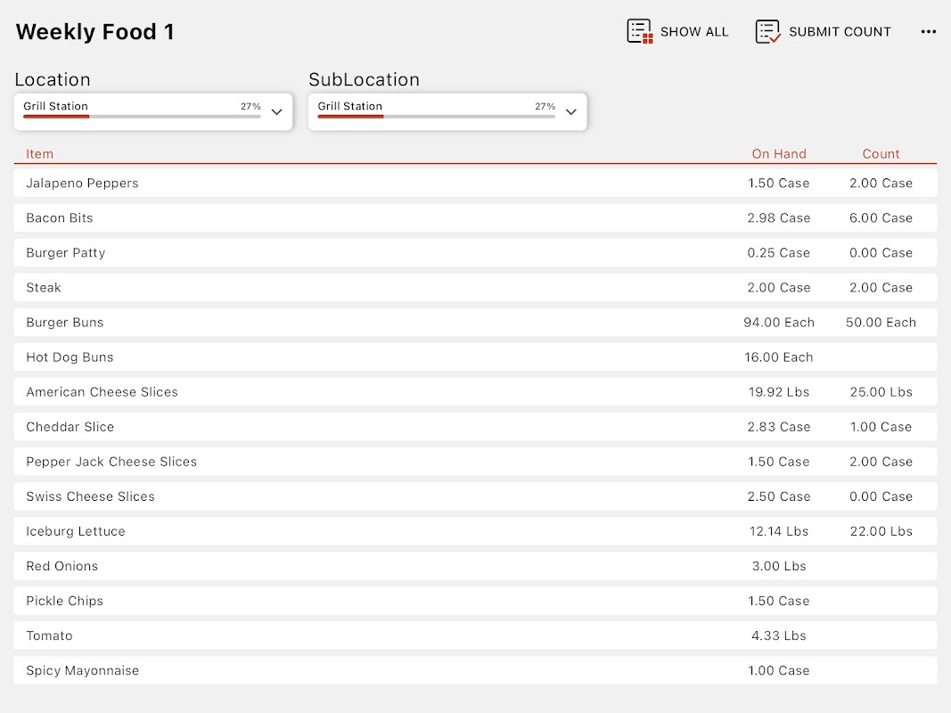Open the Location Grill Station selector
This screenshot has height=713, width=951.
152,111
